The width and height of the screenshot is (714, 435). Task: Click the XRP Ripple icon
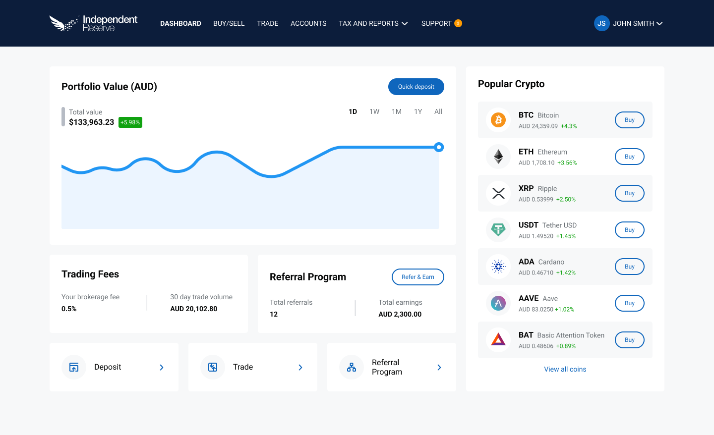click(x=498, y=193)
